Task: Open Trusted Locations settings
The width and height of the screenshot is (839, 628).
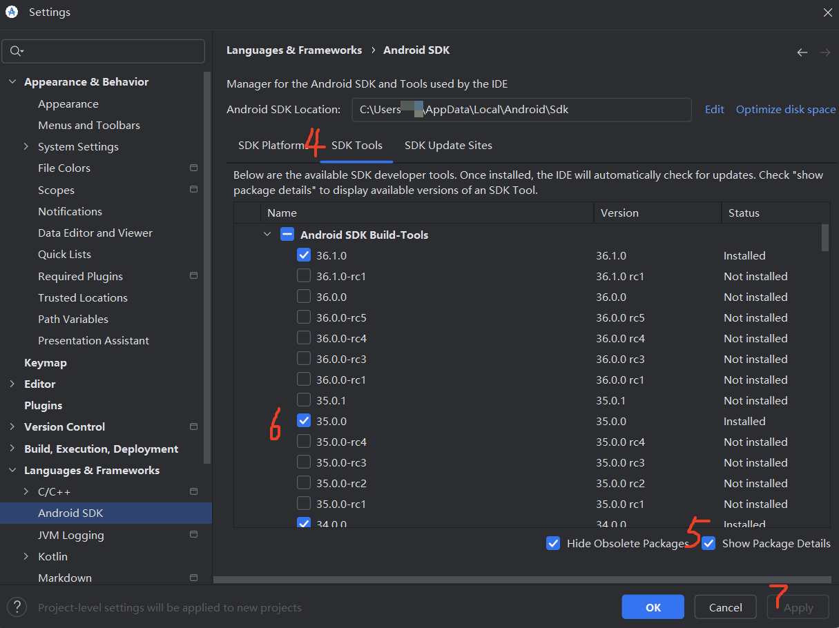Action: (x=83, y=297)
